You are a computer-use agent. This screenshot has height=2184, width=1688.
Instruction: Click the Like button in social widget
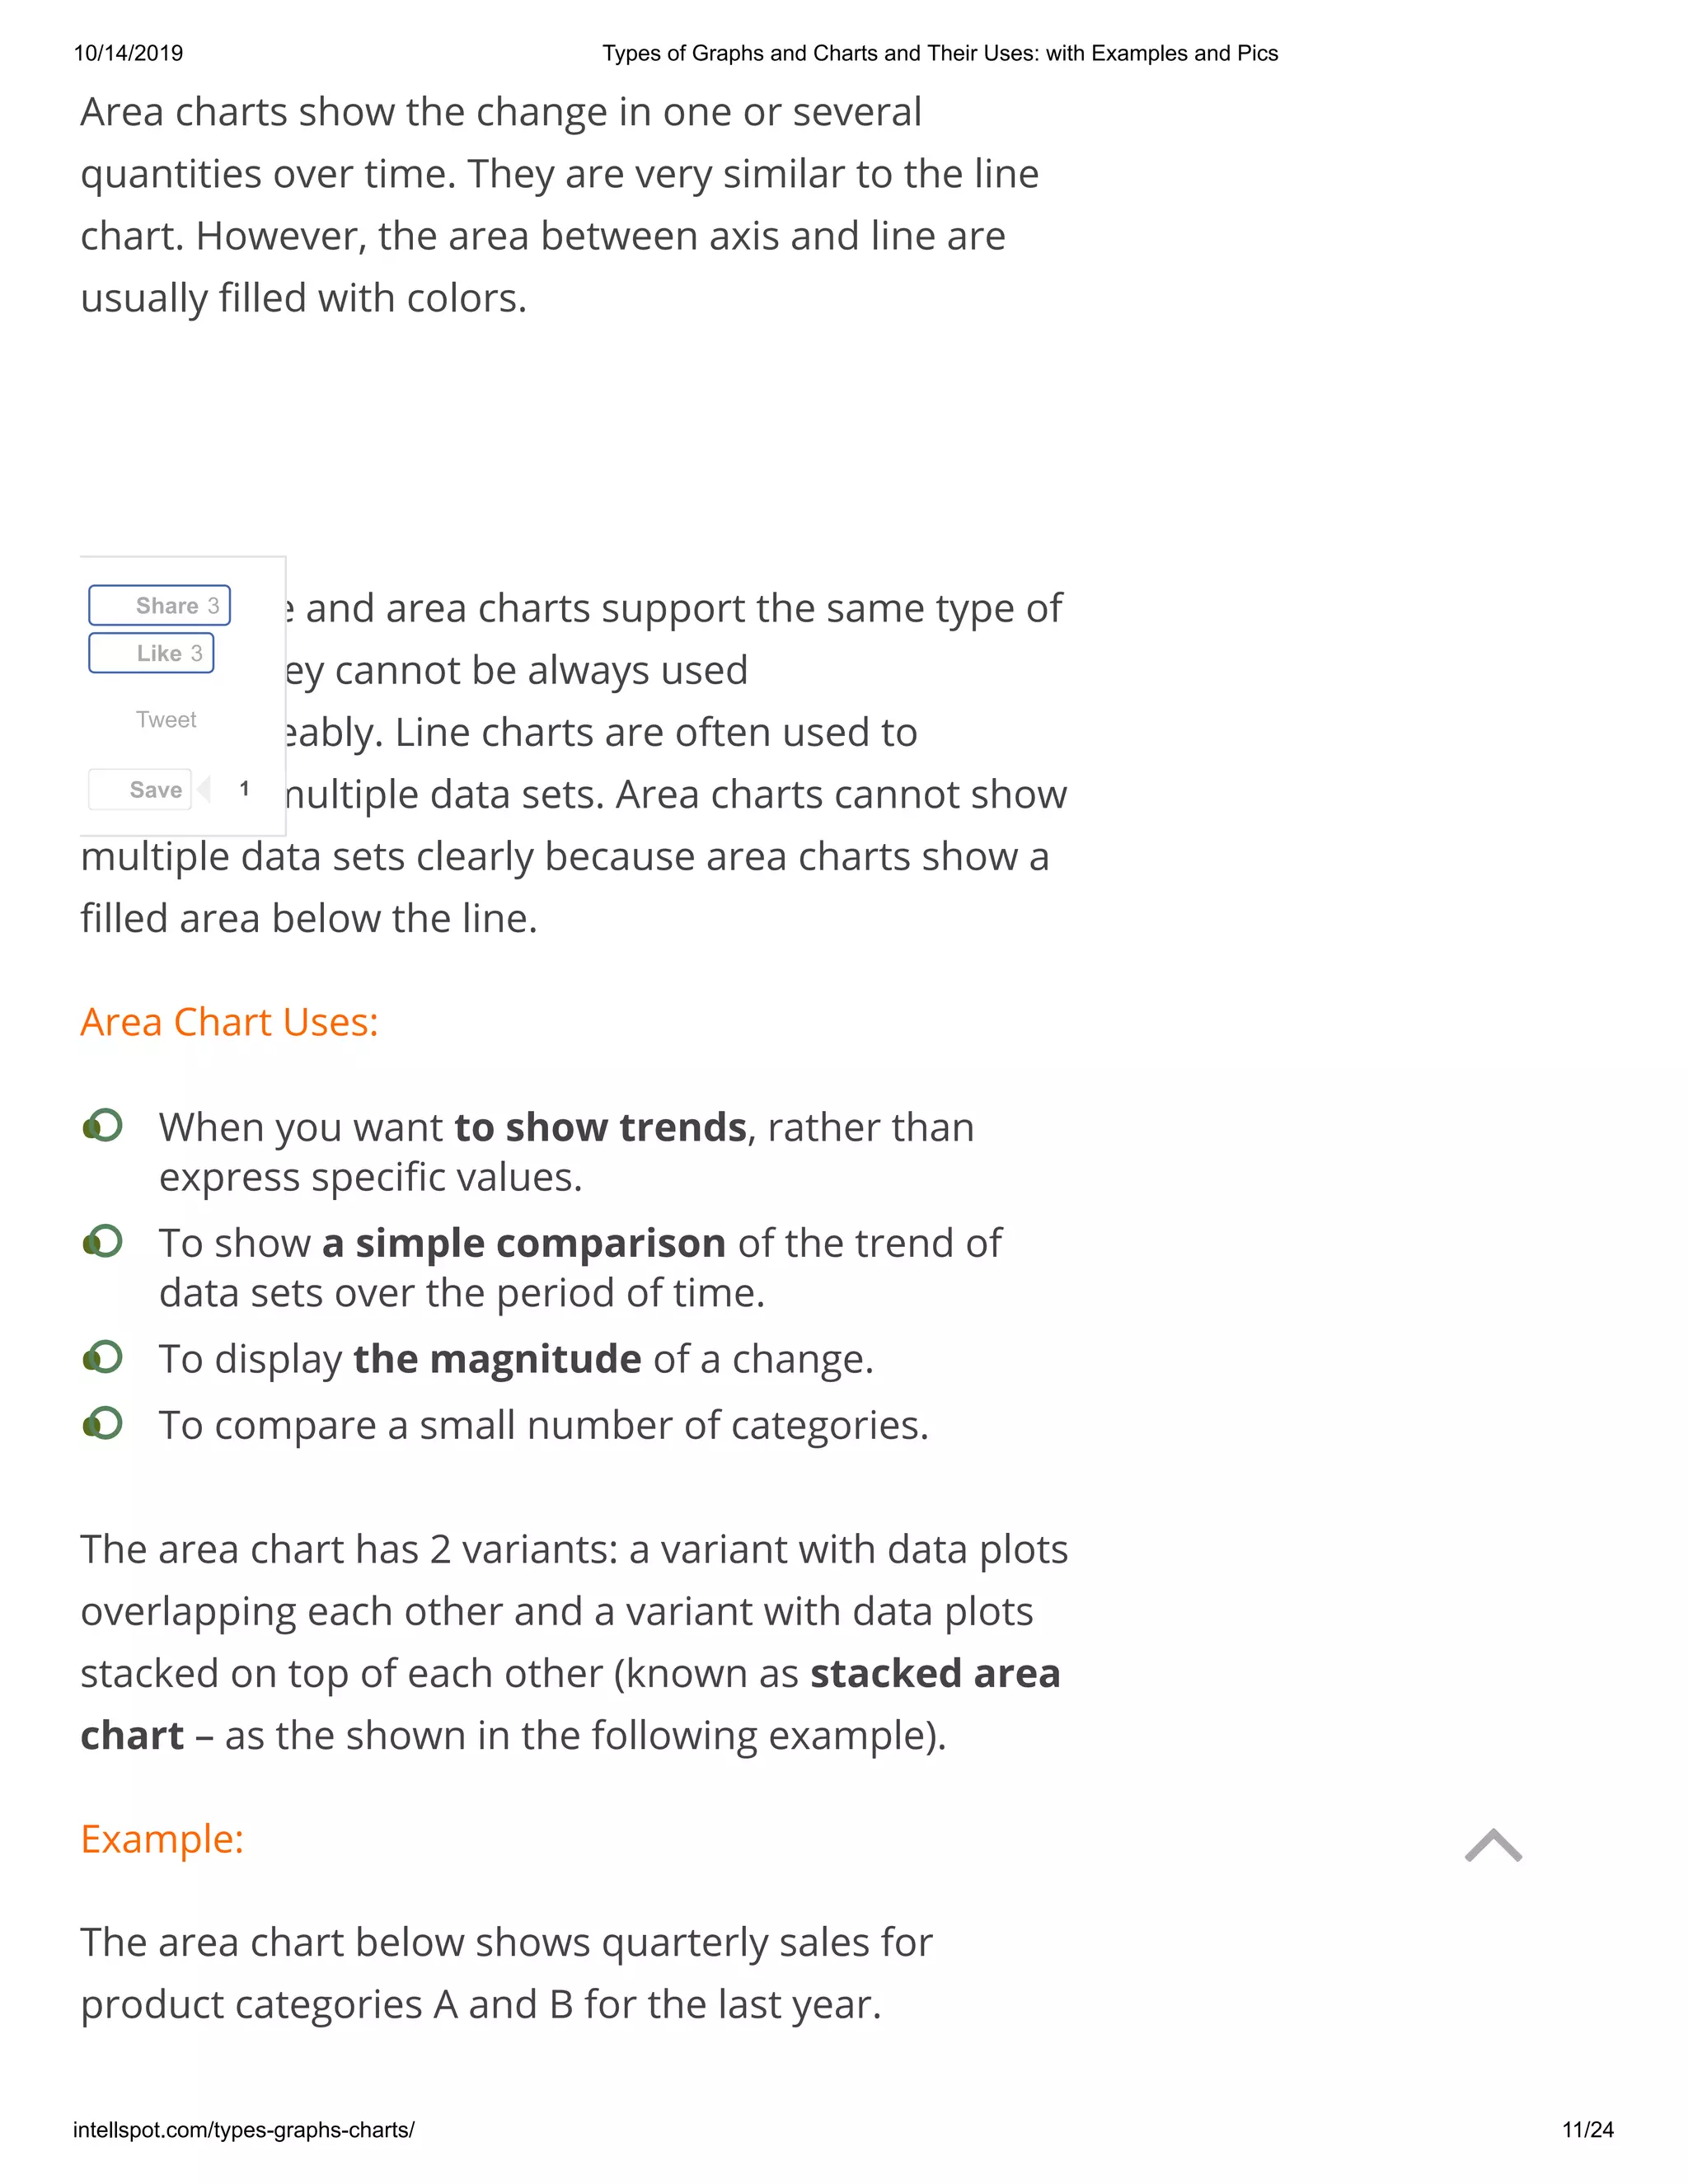[x=152, y=653]
